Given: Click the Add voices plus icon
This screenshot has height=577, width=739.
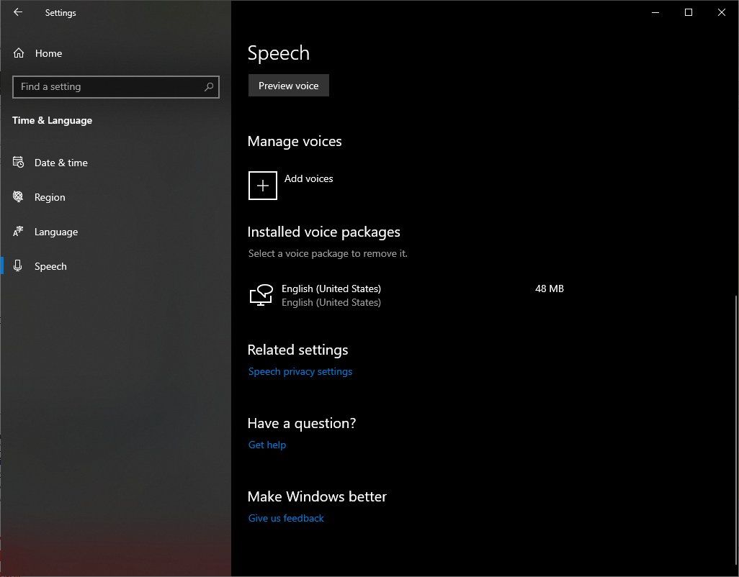Looking at the screenshot, I should point(262,186).
